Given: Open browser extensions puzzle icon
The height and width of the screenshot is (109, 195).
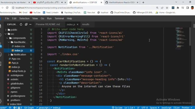Looking at the screenshot, I should (178, 8).
